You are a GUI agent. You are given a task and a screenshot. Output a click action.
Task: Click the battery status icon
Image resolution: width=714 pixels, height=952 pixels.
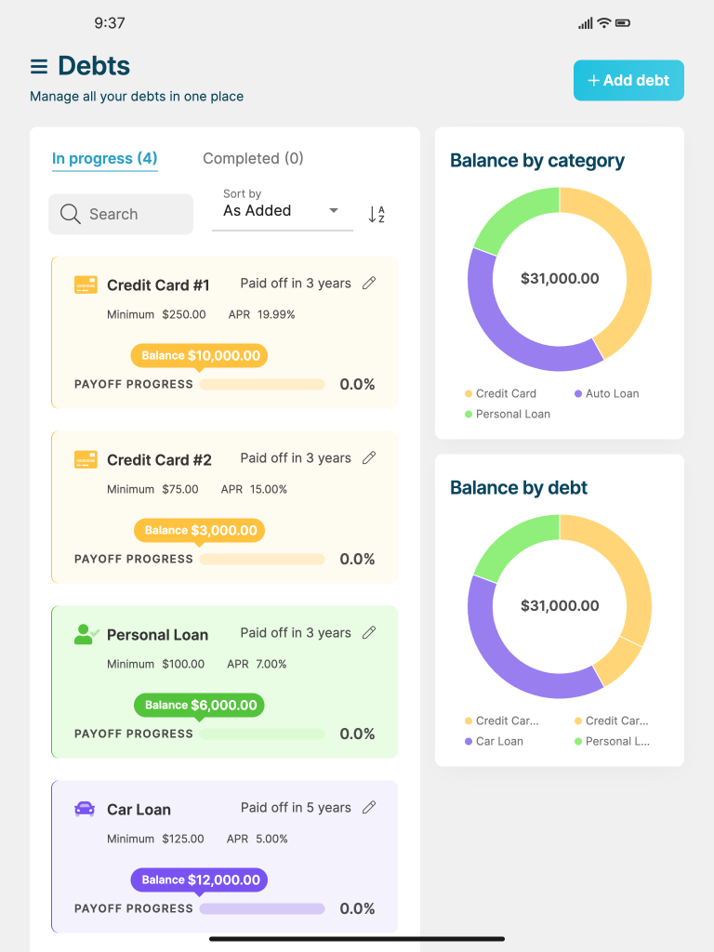pyautogui.click(x=623, y=23)
